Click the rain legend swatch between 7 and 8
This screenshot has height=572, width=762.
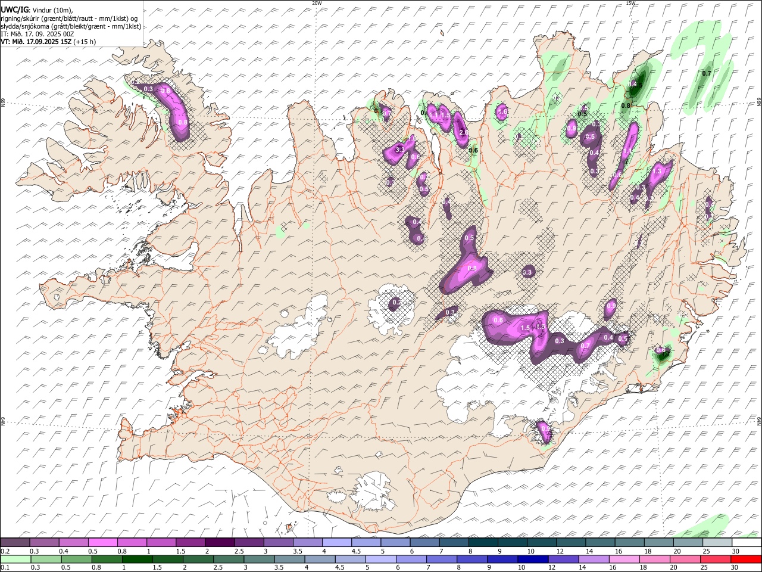tap(442, 559)
